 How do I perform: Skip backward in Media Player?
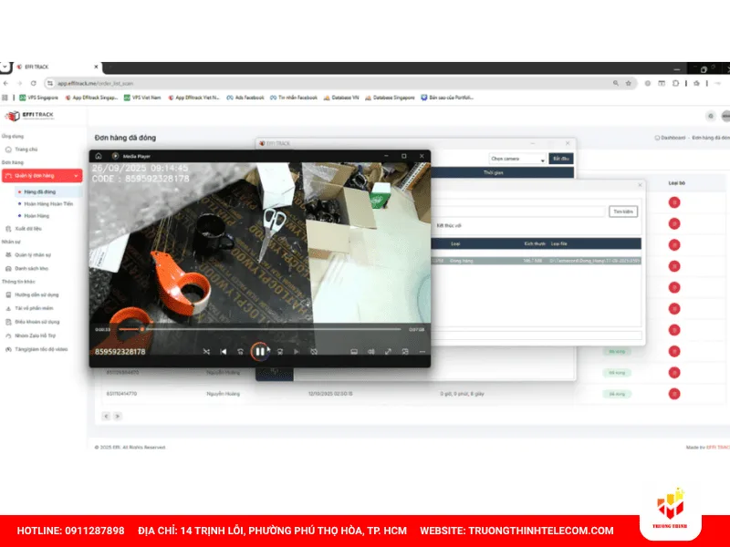[x=240, y=352]
